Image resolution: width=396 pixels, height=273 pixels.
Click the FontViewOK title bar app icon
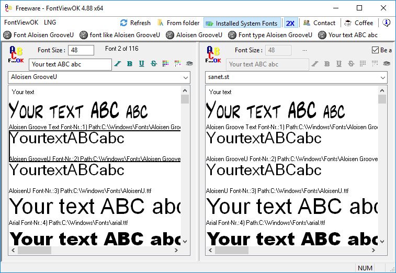pos(8,8)
